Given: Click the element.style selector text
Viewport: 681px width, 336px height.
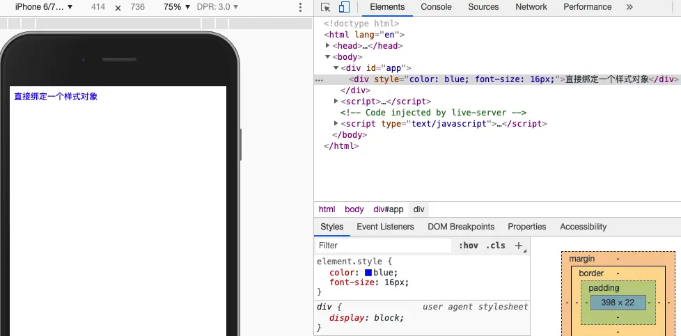Looking at the screenshot, I should click(350, 262).
